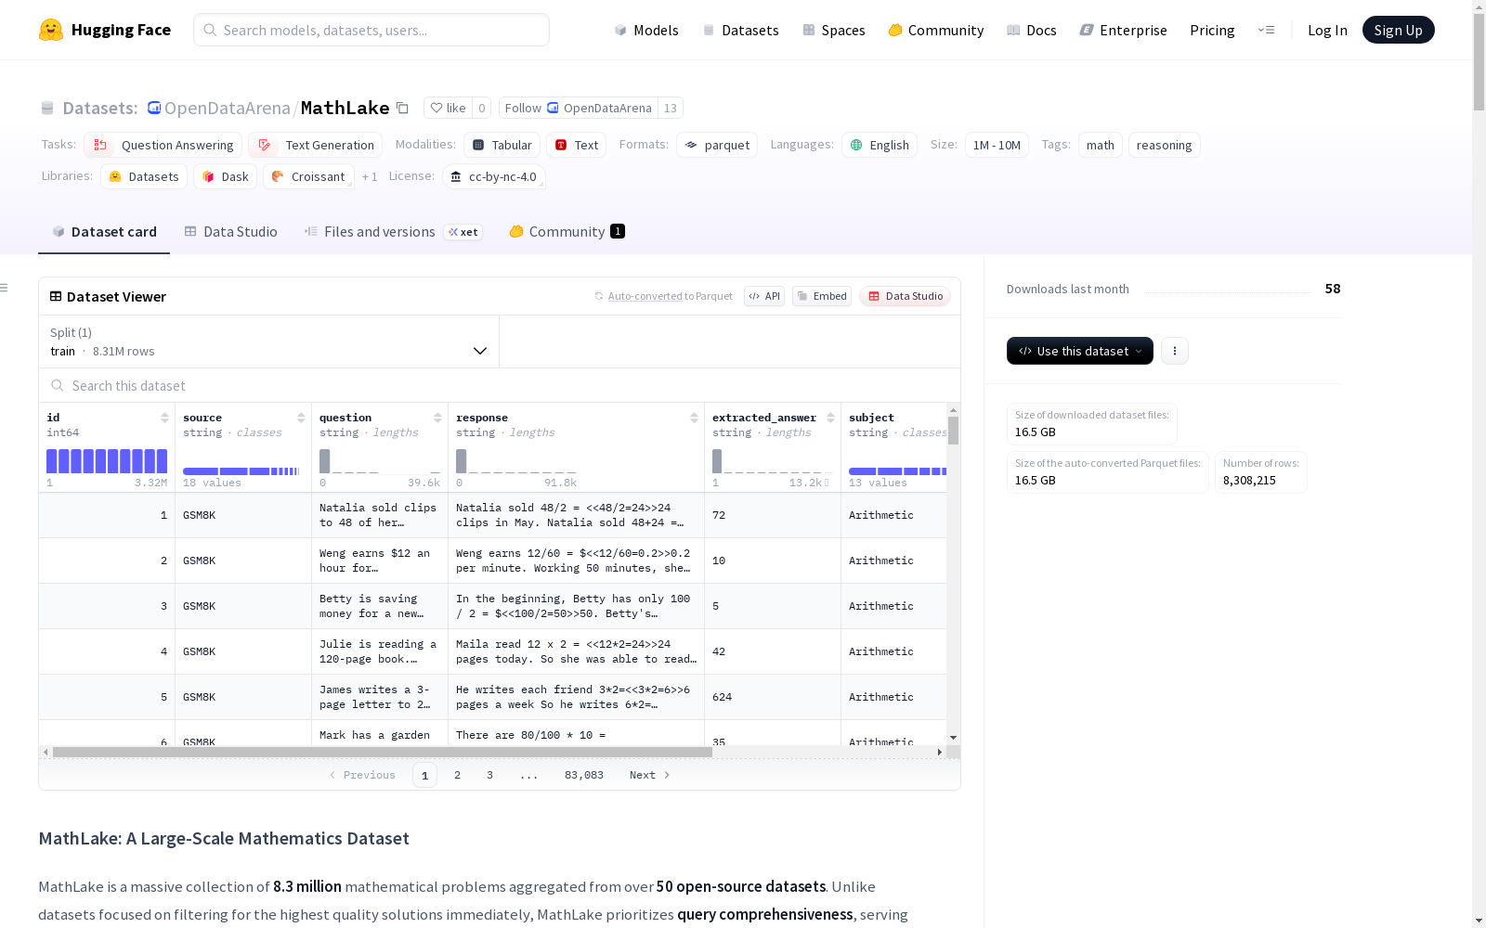Viewport: 1486px width, 928px height.
Task: Sort by the id column
Action: point(164,418)
